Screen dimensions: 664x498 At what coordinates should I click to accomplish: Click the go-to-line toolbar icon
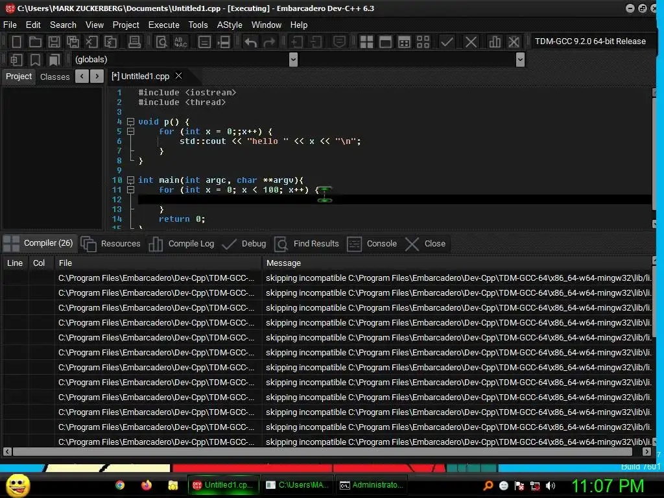pyautogui.click(x=204, y=42)
